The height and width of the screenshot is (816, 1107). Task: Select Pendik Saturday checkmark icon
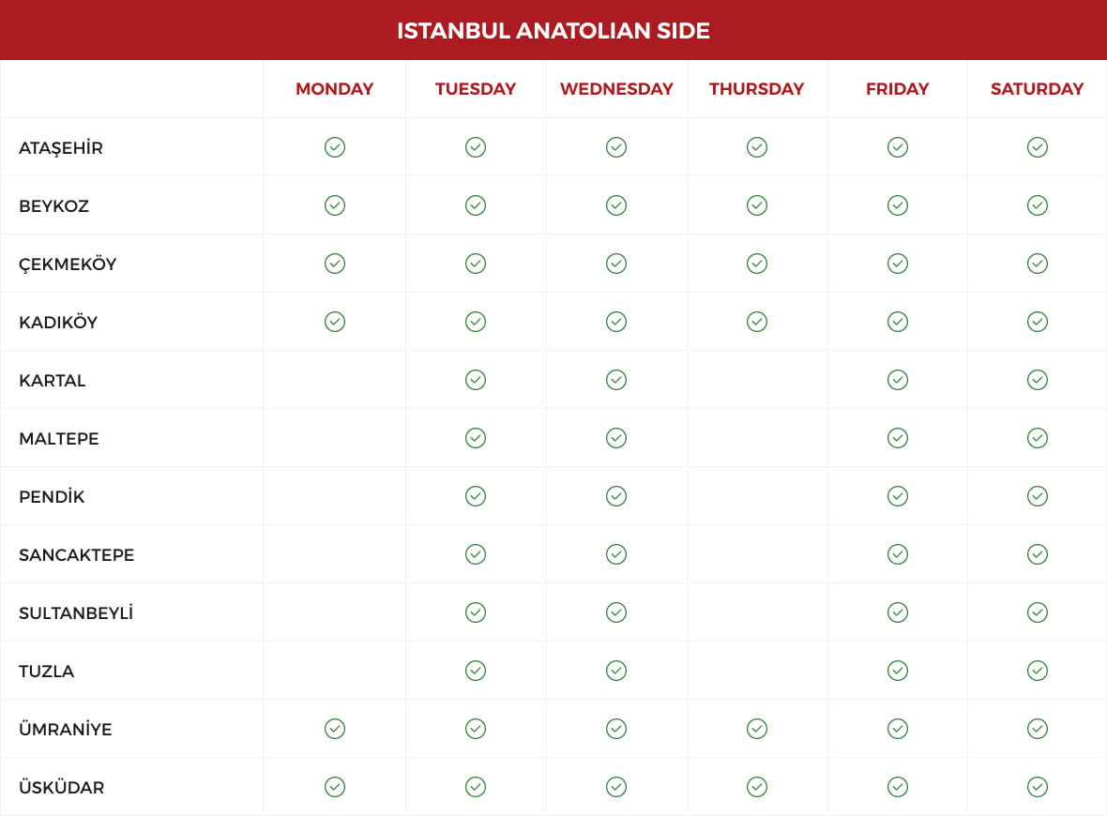coord(1037,496)
